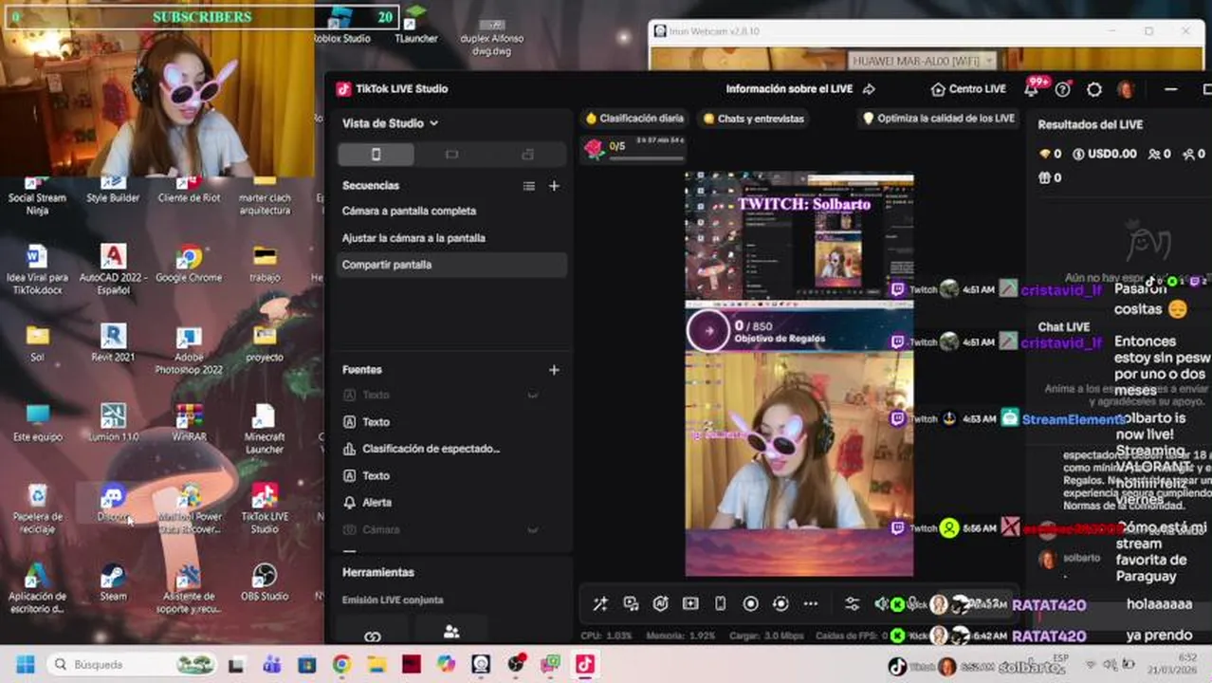Open Papelera de reciclaje
1212x683 pixels.
(37, 508)
